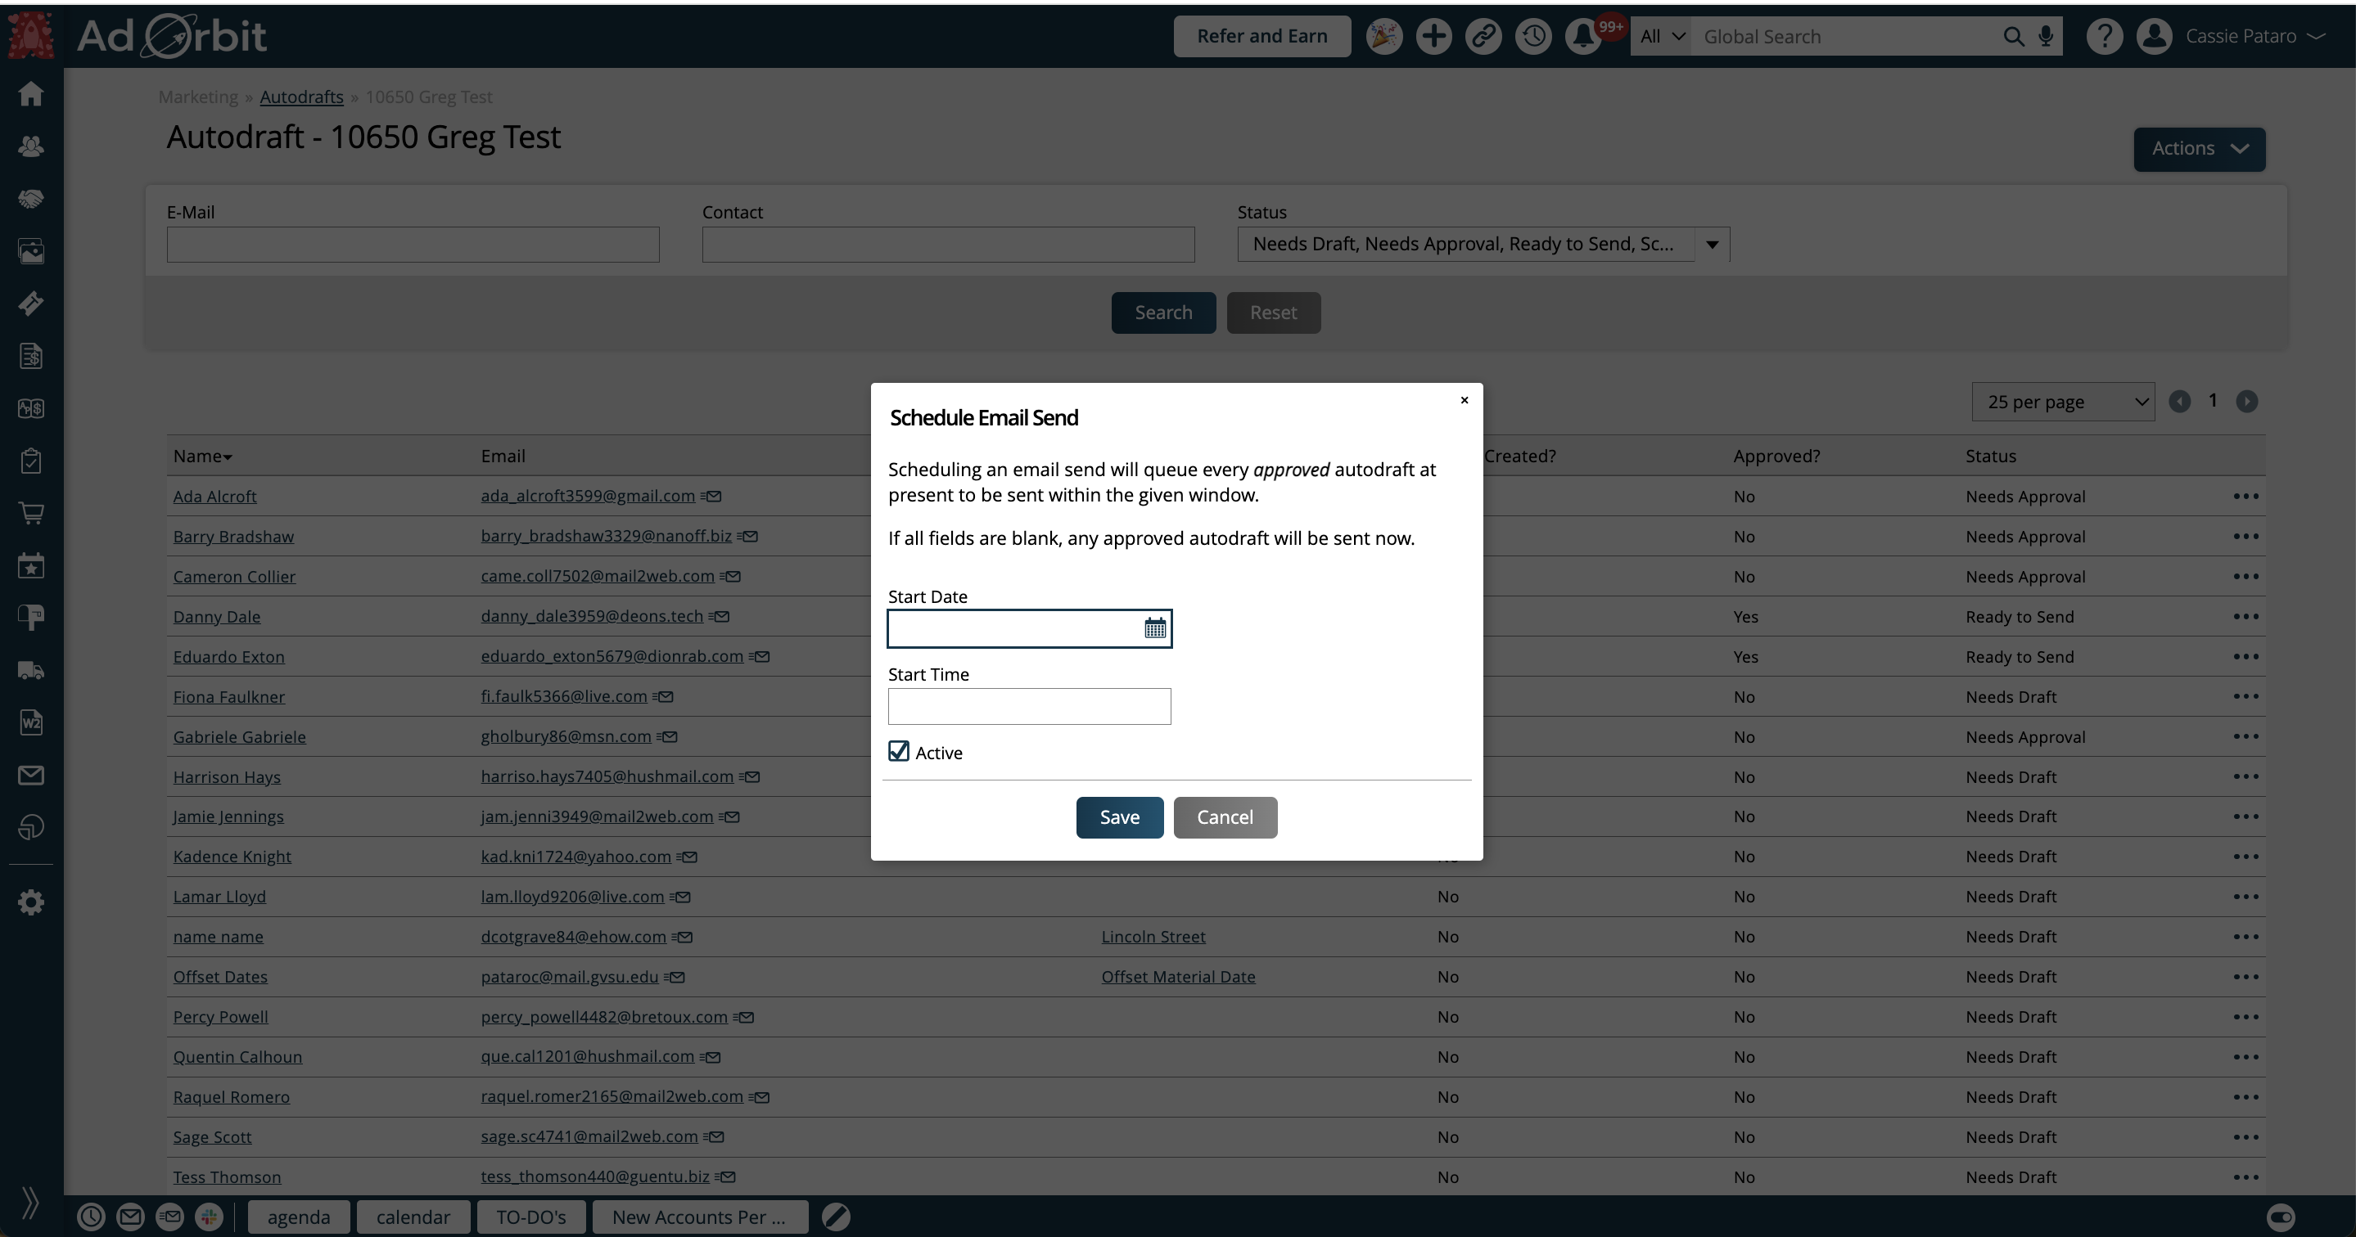Image resolution: width=2356 pixels, height=1237 pixels.
Task: Click the Start Time input field
Action: point(1029,707)
